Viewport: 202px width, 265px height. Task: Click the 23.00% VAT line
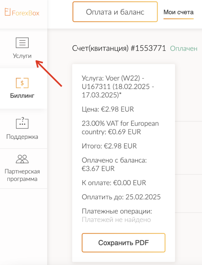[x=120, y=127]
